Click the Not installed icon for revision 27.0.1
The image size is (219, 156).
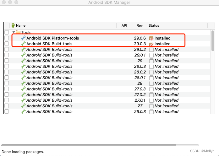click(151, 100)
